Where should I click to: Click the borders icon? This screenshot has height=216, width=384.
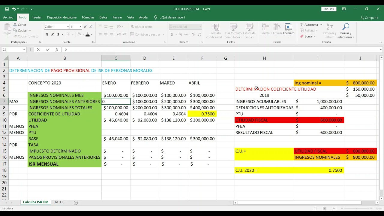(68, 34)
